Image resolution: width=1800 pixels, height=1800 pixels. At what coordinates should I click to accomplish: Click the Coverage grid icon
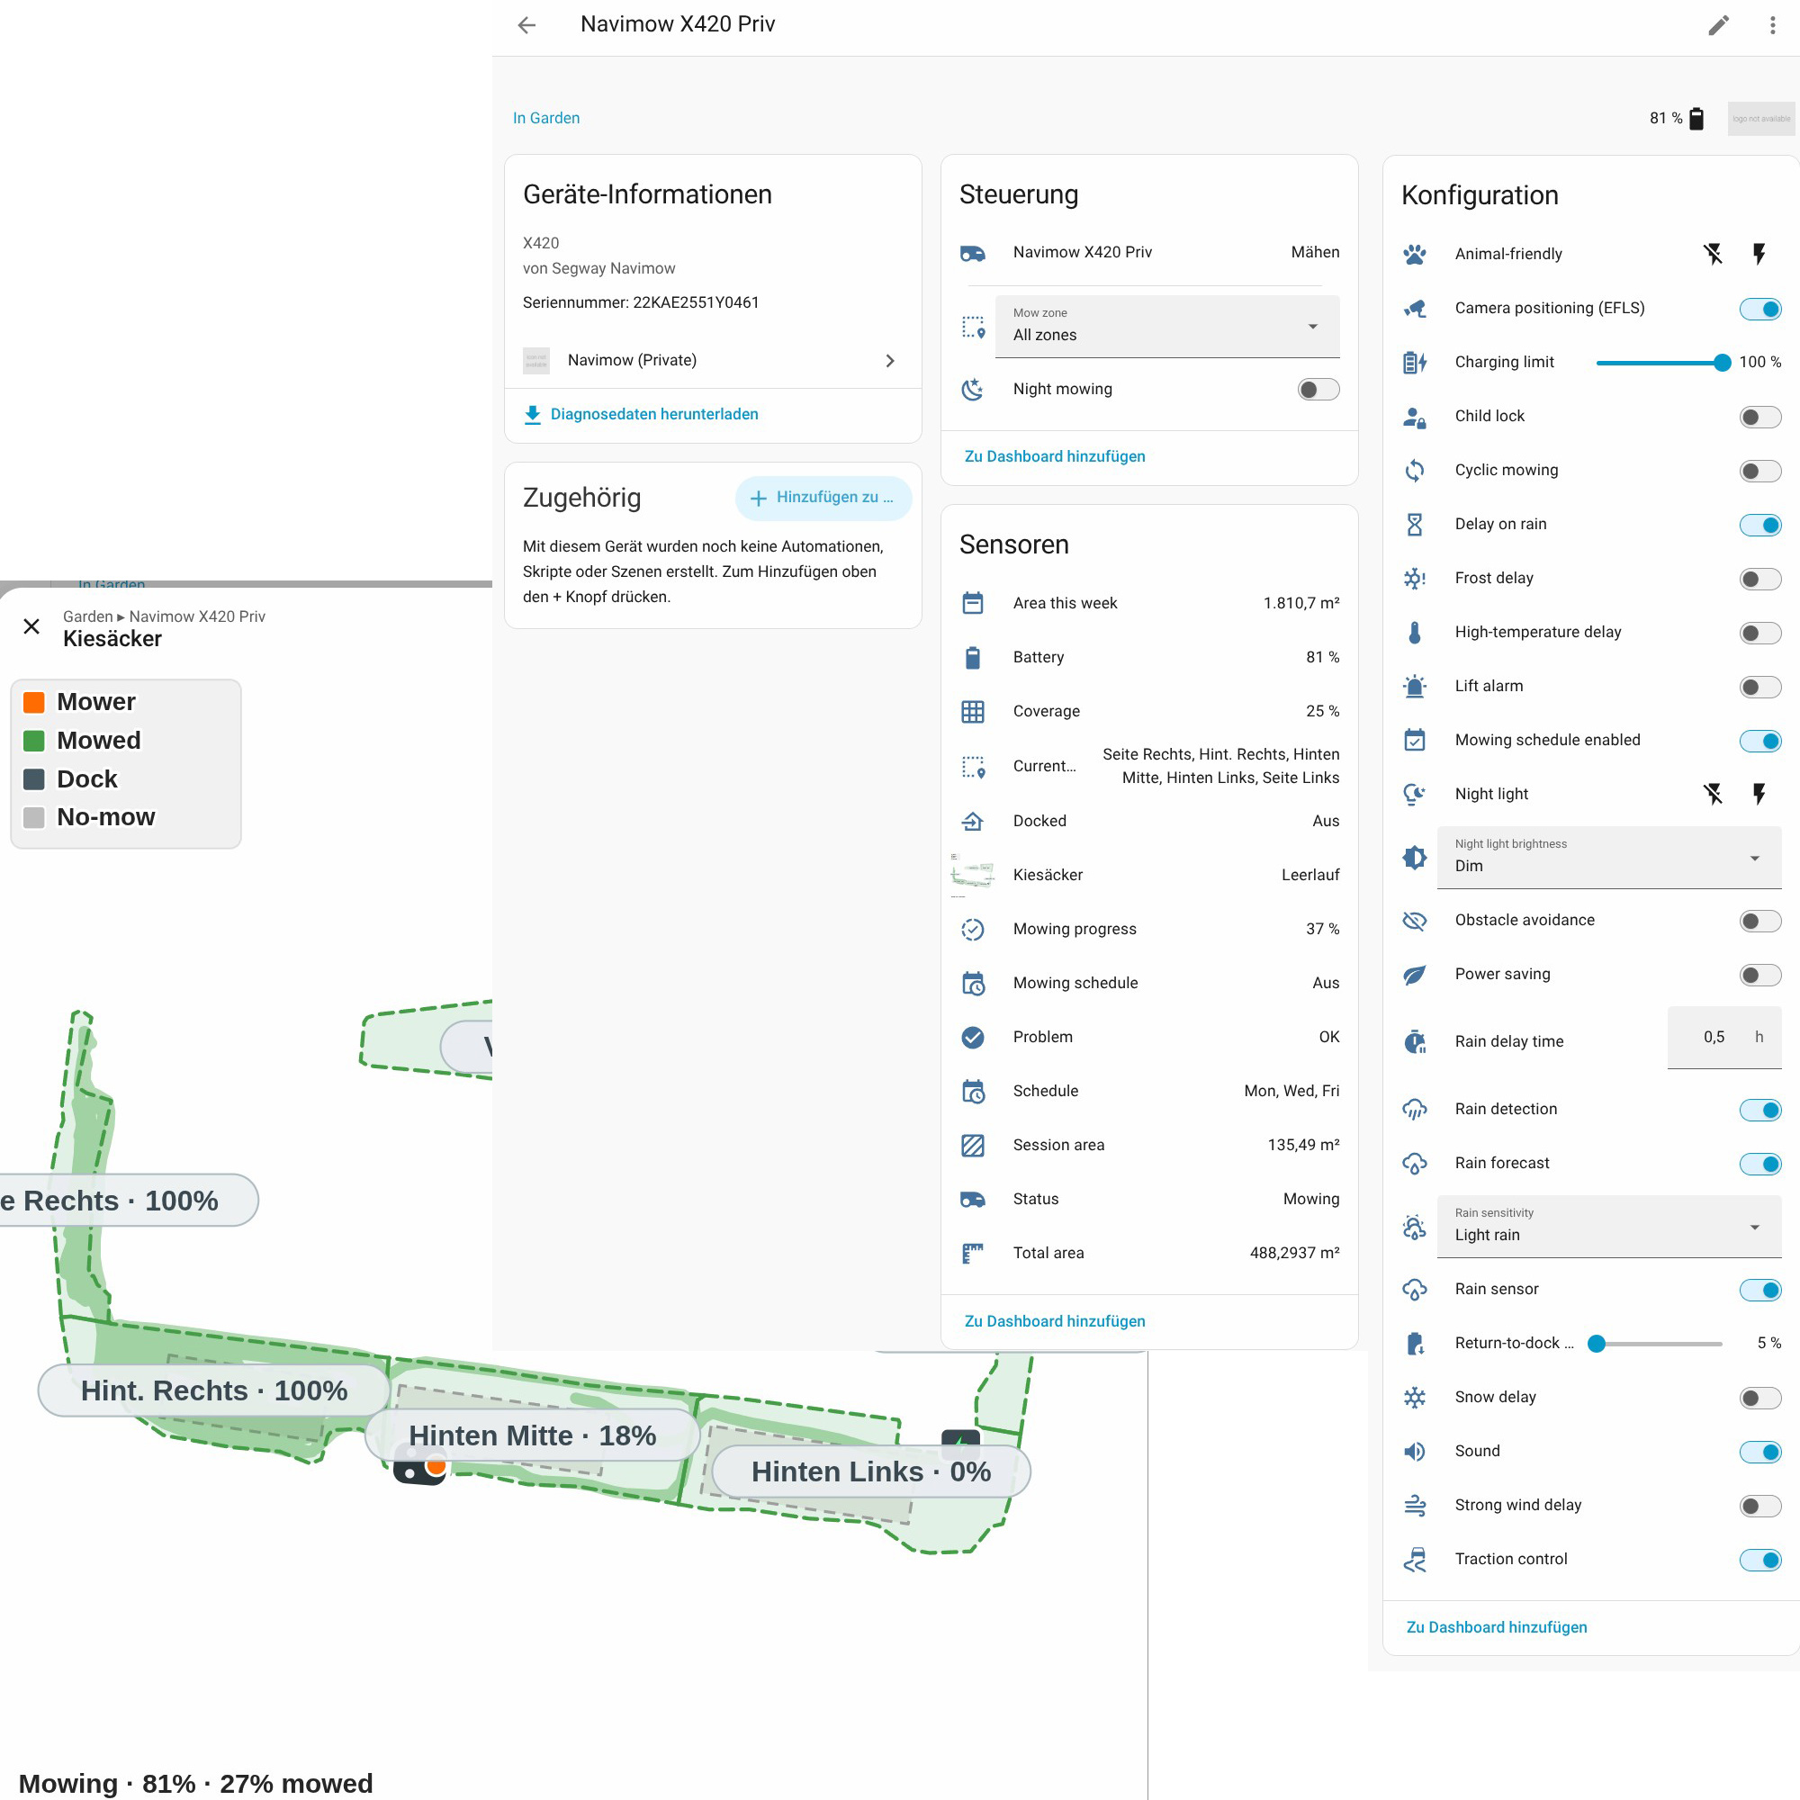pyautogui.click(x=973, y=711)
